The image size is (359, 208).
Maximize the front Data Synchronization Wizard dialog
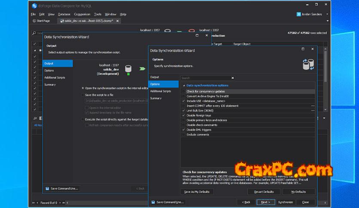(x=303, y=49)
